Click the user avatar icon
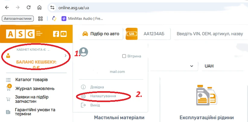 84,52
